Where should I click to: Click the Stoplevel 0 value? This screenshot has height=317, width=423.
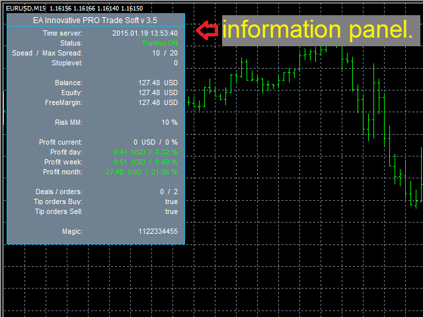[176, 63]
